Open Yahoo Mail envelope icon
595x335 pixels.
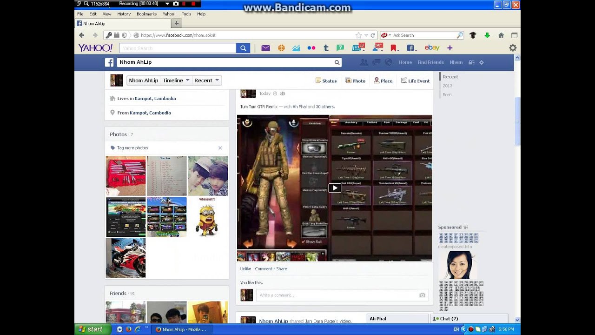click(266, 48)
